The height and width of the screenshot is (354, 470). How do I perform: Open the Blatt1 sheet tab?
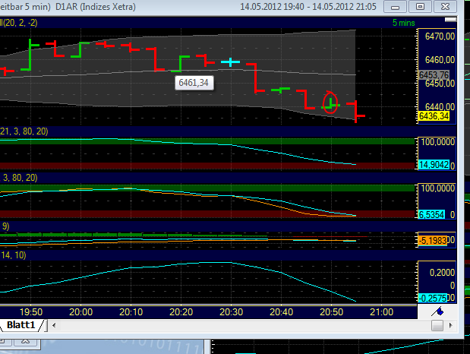click(x=21, y=325)
